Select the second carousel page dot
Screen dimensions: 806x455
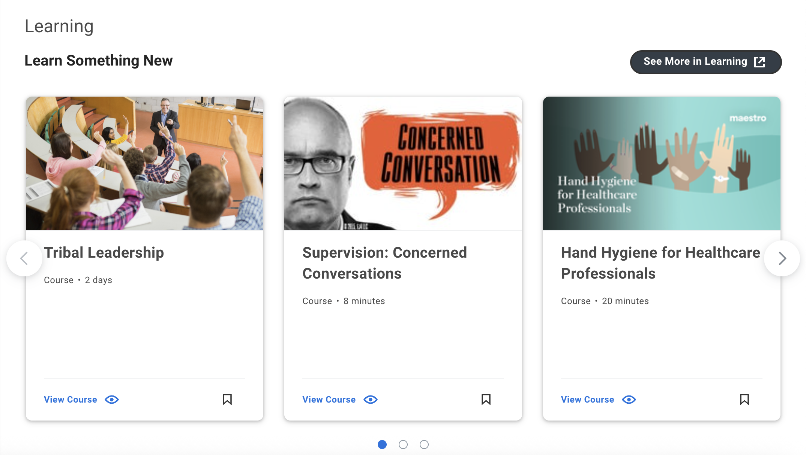coord(403,445)
